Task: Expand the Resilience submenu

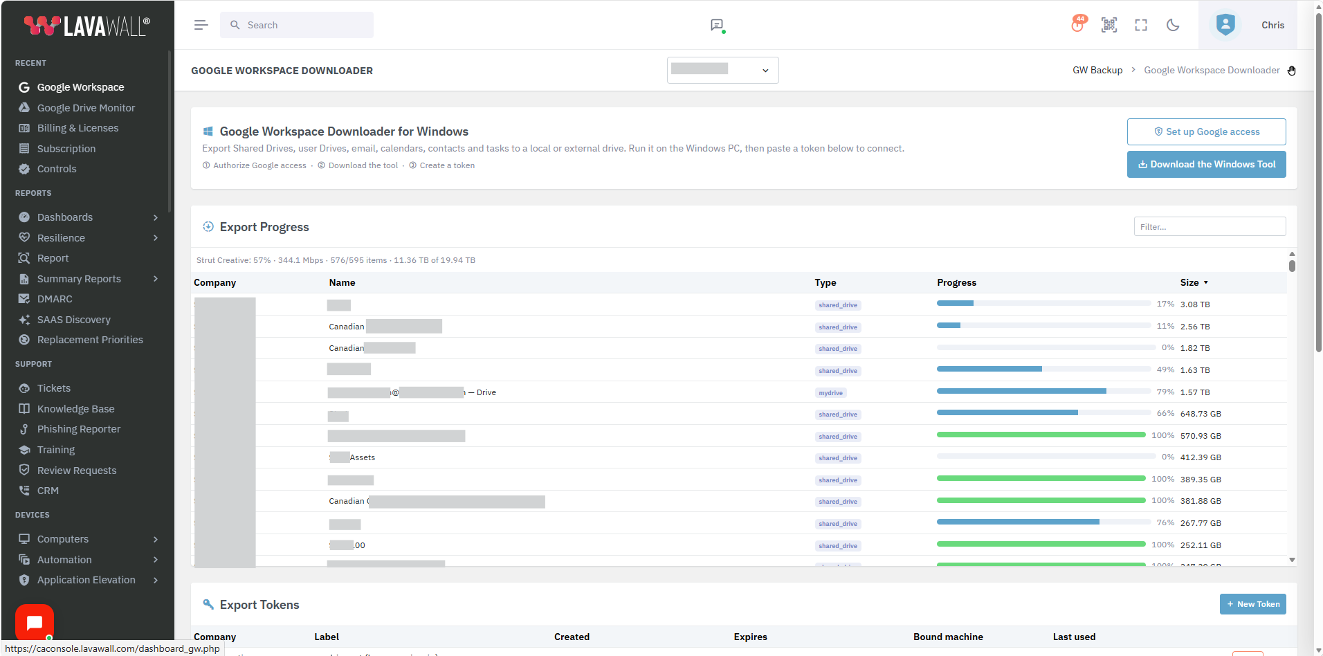Action: click(156, 238)
